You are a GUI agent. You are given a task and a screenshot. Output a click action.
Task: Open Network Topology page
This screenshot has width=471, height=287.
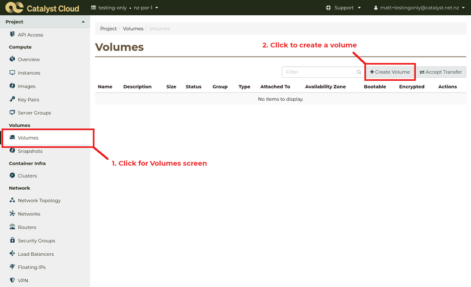point(39,200)
